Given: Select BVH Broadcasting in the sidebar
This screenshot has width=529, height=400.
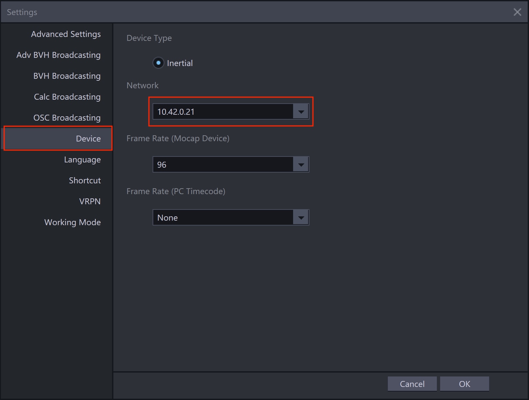Looking at the screenshot, I should tap(67, 76).
